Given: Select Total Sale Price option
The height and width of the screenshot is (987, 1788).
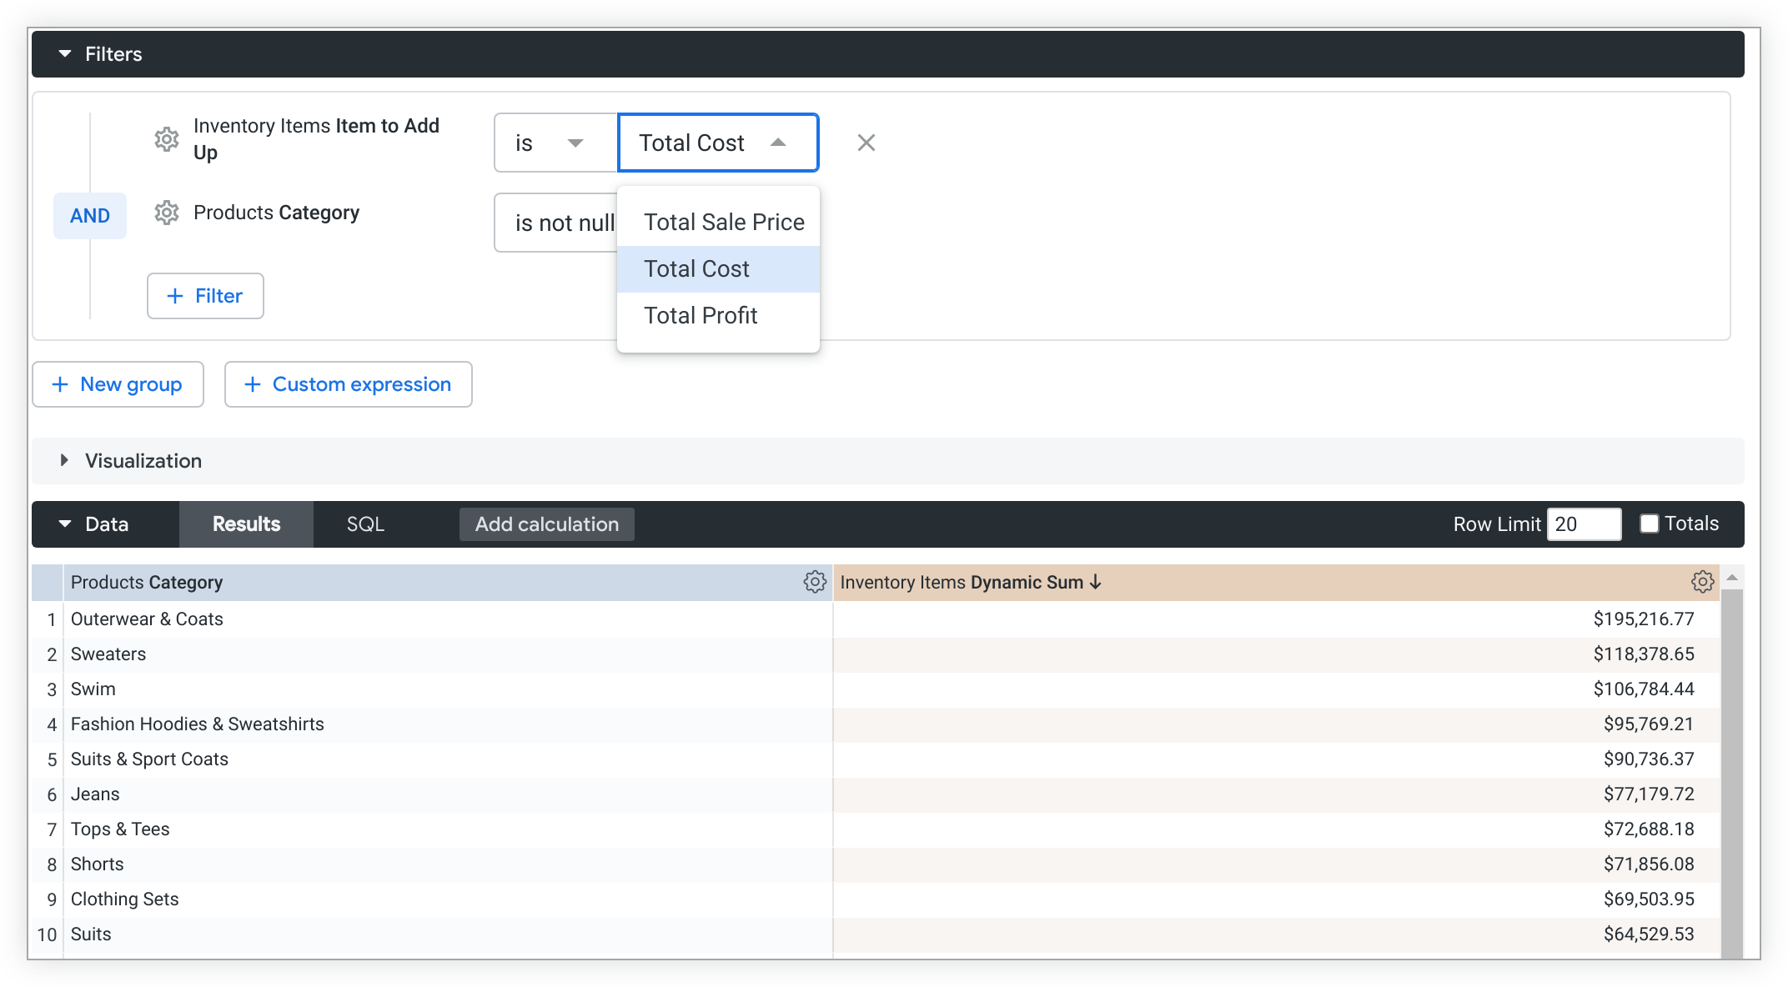Looking at the screenshot, I should (723, 223).
